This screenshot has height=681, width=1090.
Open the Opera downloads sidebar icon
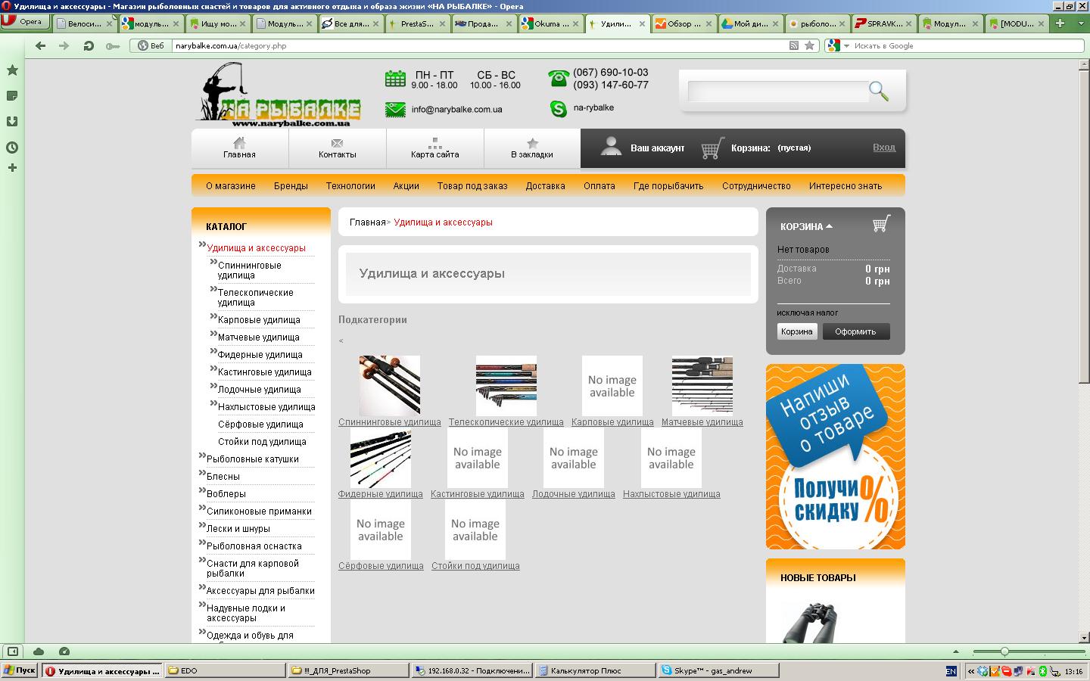pyautogui.click(x=12, y=122)
